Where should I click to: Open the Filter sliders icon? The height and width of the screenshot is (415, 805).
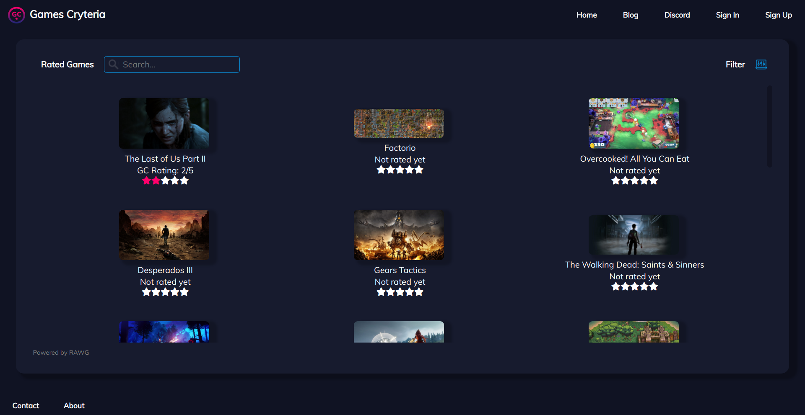[x=761, y=64]
